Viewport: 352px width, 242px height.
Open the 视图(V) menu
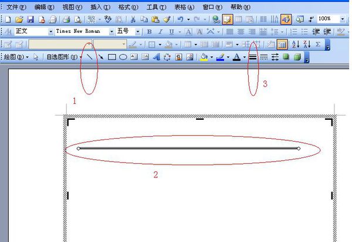click(72, 7)
